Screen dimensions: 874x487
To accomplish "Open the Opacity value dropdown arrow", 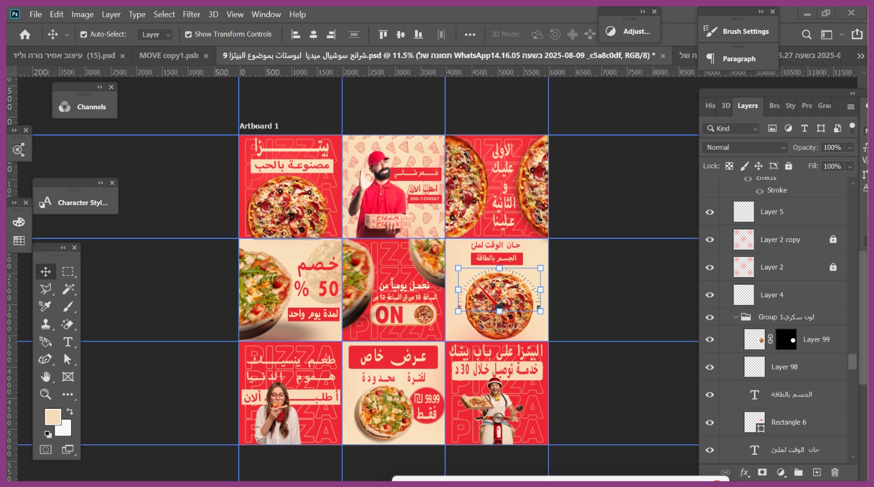I will click(850, 148).
